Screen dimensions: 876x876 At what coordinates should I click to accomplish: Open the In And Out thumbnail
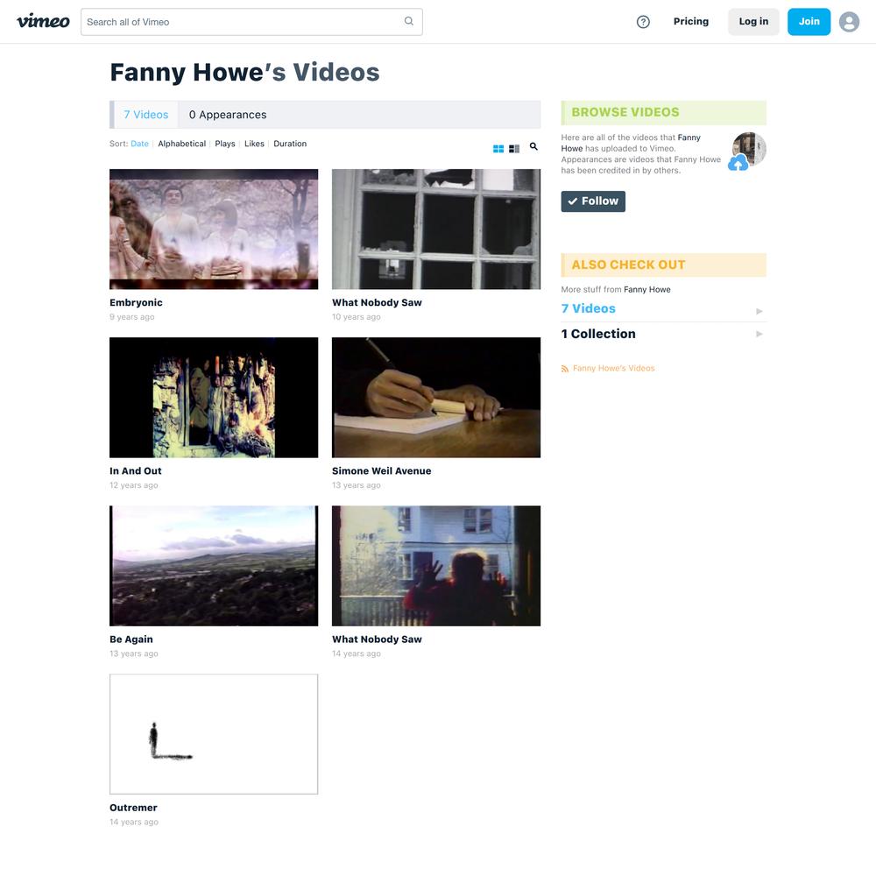click(x=214, y=397)
